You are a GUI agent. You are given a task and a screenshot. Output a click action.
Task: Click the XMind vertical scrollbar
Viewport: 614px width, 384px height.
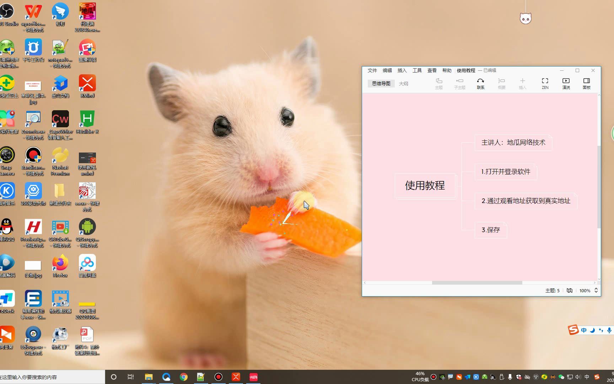(x=599, y=187)
